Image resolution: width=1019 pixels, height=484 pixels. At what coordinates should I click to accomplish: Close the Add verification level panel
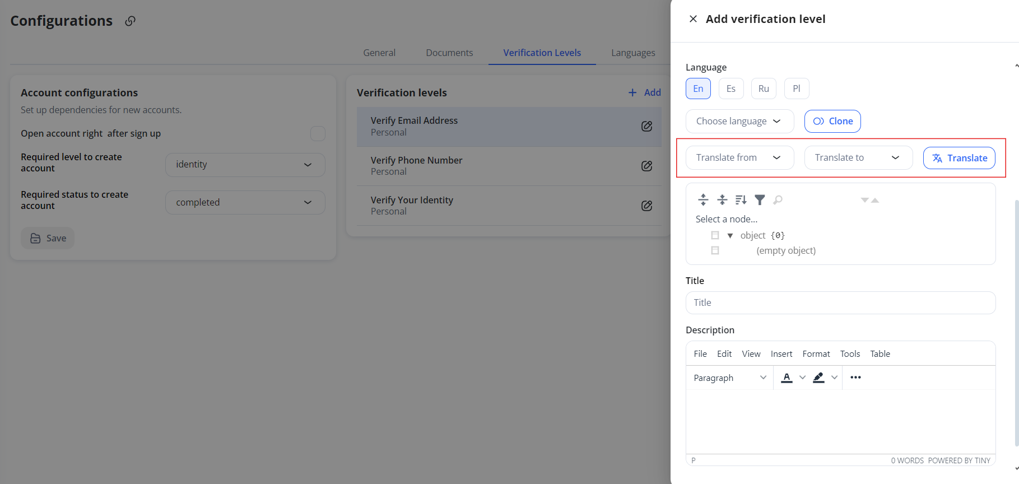(x=693, y=19)
